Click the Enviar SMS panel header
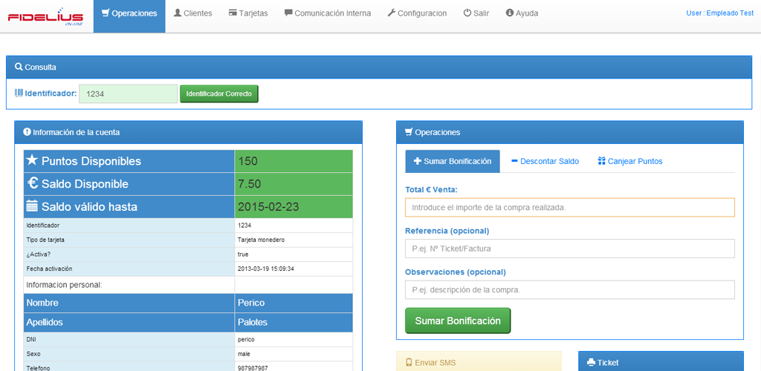The image size is (761, 371). [479, 361]
